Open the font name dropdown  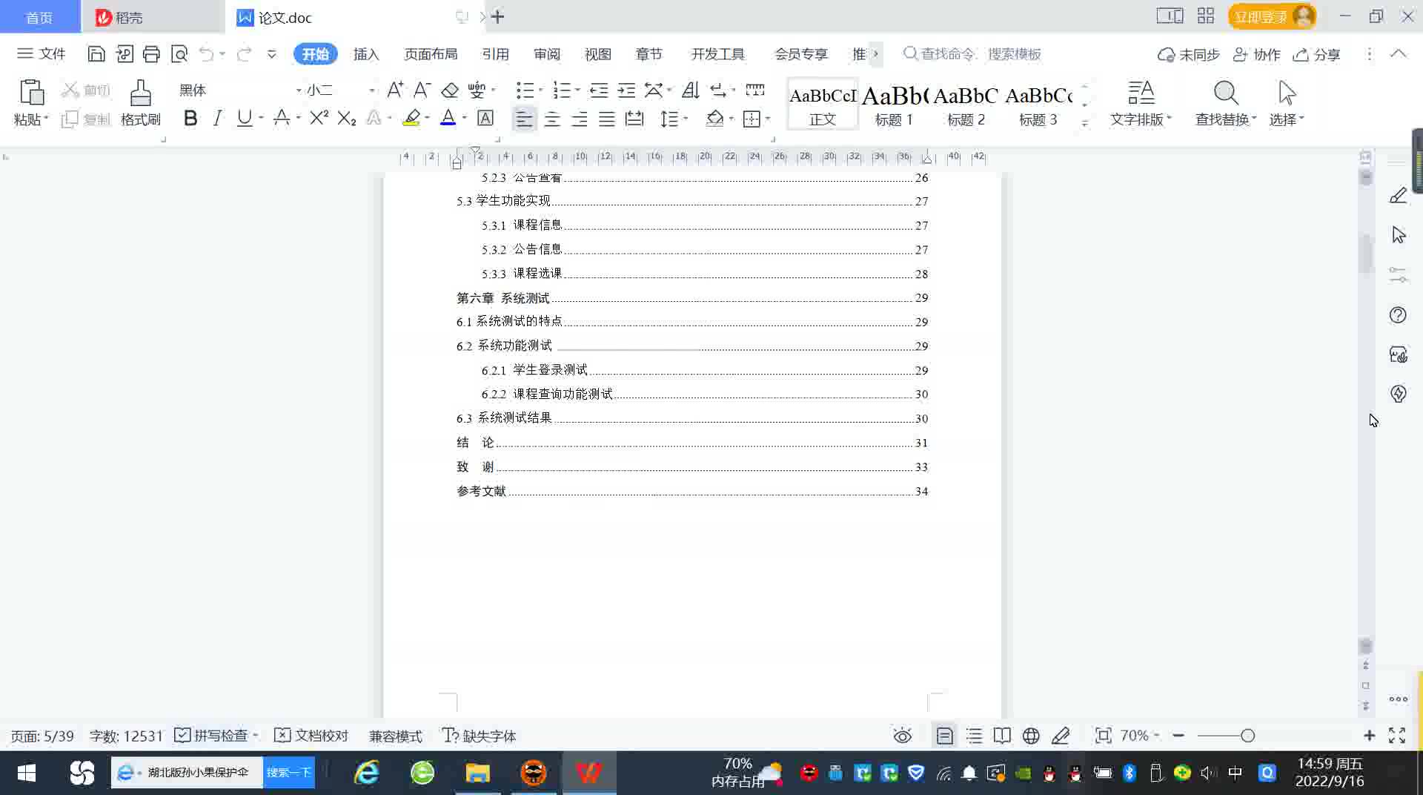click(x=299, y=90)
